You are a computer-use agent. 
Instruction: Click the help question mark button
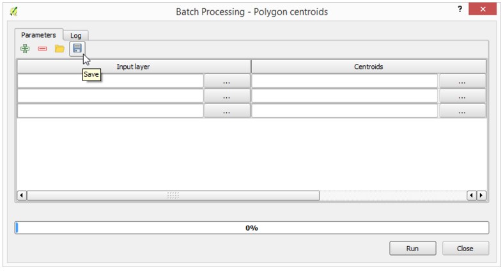pyautogui.click(x=460, y=9)
